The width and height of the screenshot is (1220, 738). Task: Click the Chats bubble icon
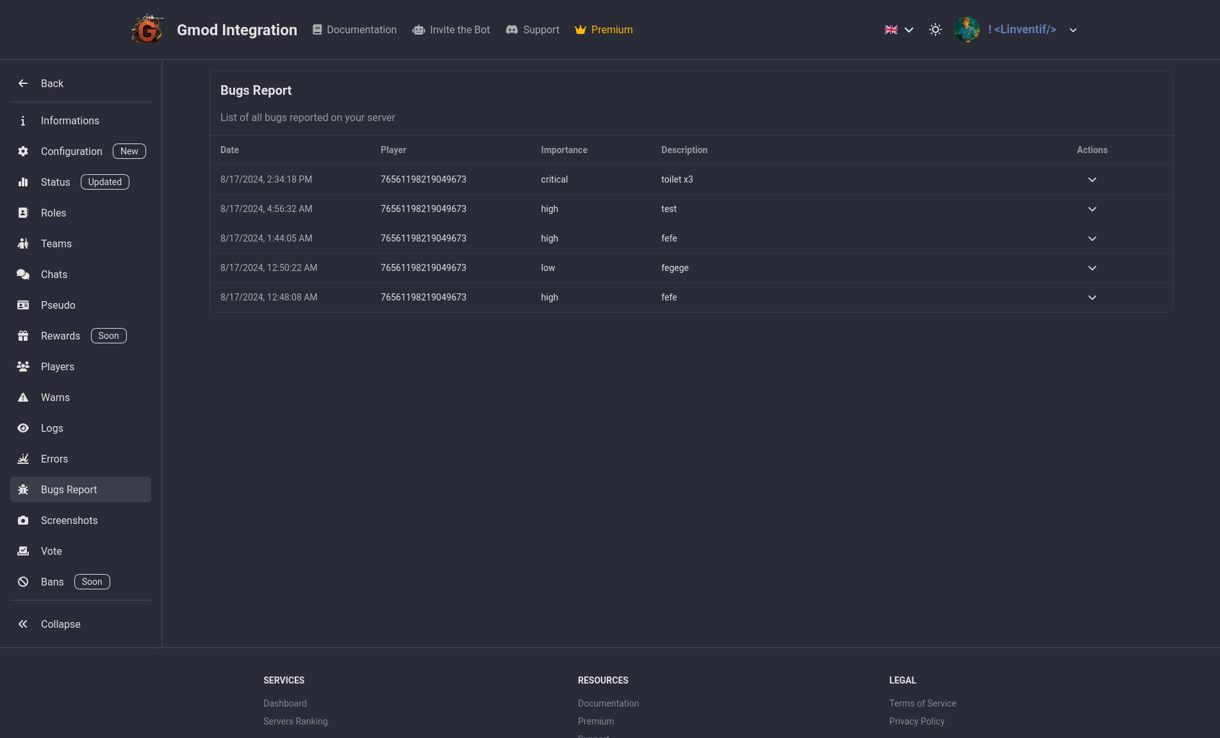tap(23, 275)
